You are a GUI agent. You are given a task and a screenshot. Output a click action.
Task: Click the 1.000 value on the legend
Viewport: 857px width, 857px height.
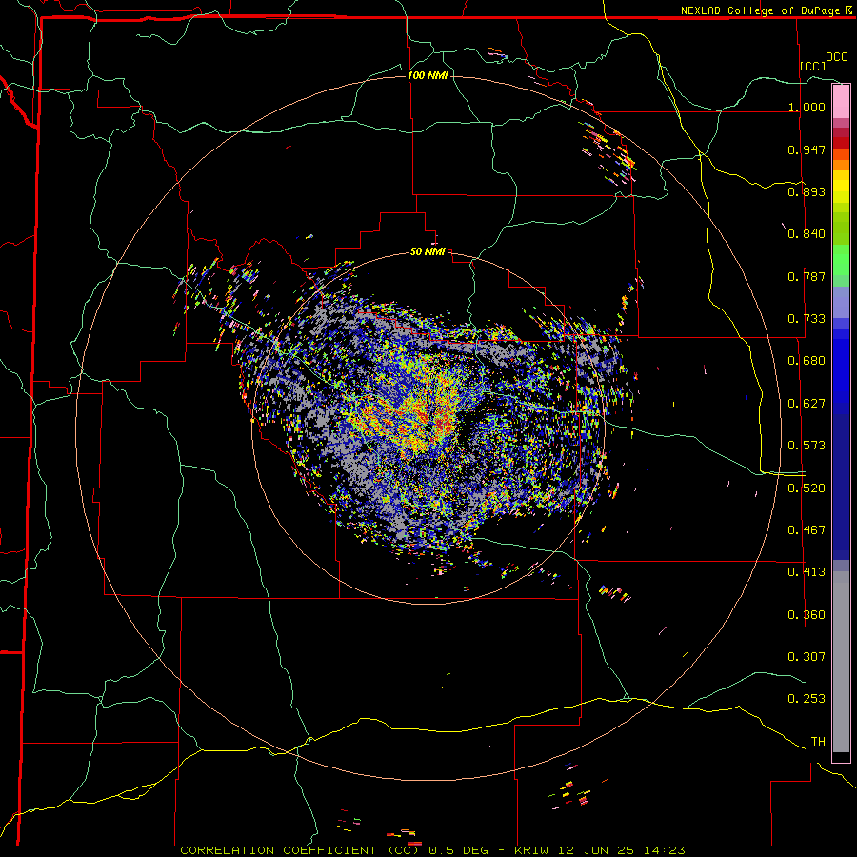coord(807,107)
